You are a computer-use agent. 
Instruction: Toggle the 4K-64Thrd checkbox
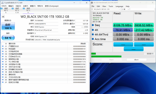[x=93, y=34]
